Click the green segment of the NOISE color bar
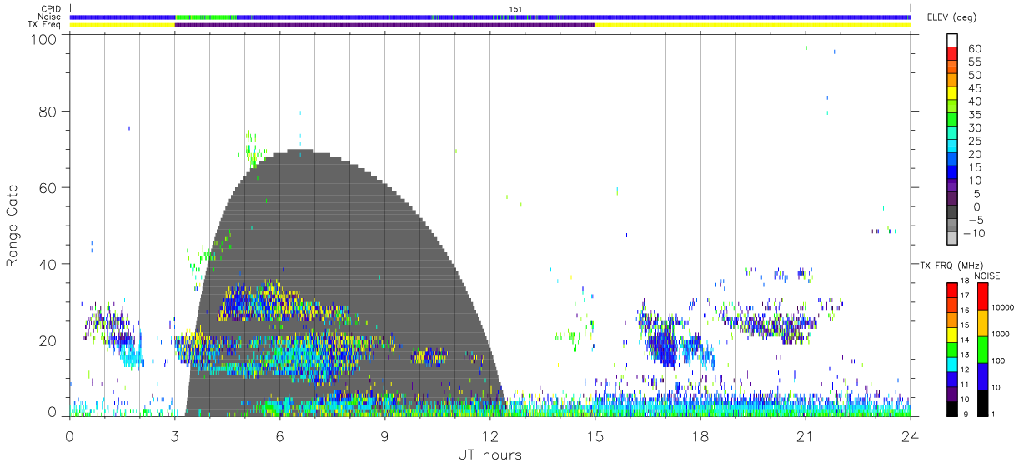 coord(983,350)
